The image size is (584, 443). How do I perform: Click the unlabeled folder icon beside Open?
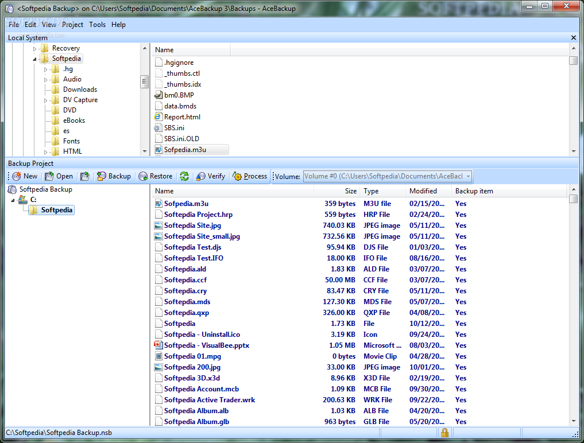pos(85,176)
